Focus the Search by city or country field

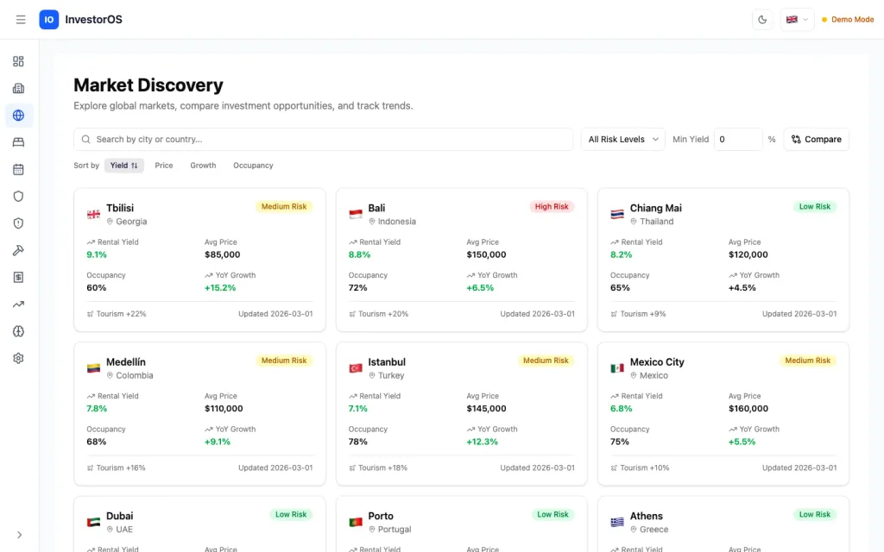coord(323,139)
